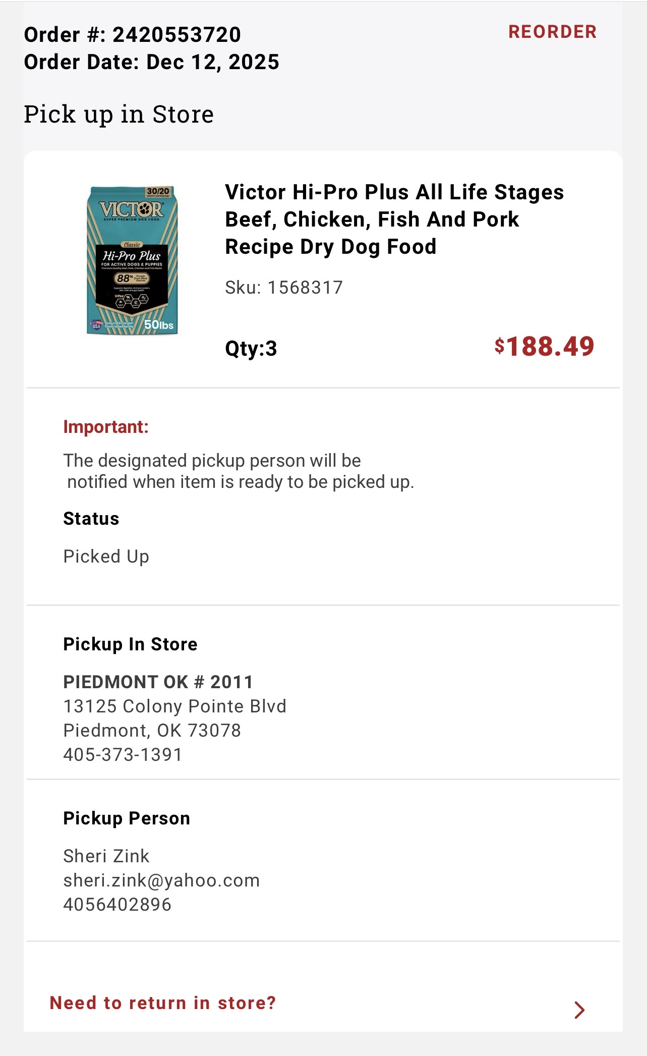Tap the Piedmont, OK 73078 city line
This screenshot has height=1056, width=647.
coord(152,730)
